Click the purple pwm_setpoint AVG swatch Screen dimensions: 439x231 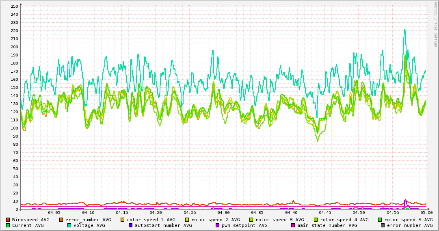218,225
